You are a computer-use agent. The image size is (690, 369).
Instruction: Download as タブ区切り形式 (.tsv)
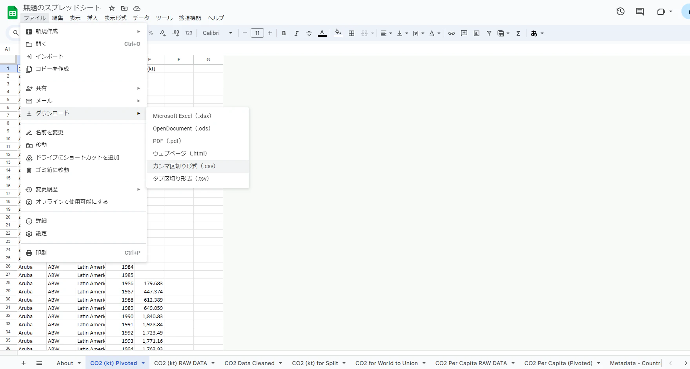coord(198,179)
